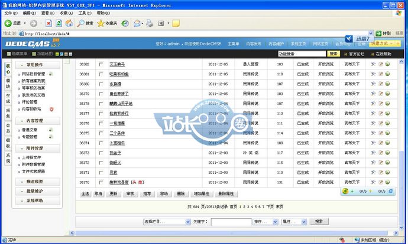Viewport: 408px width, 244px height.
Task: Tick the checkbox for row 36373
Action: pyautogui.click(x=101, y=153)
